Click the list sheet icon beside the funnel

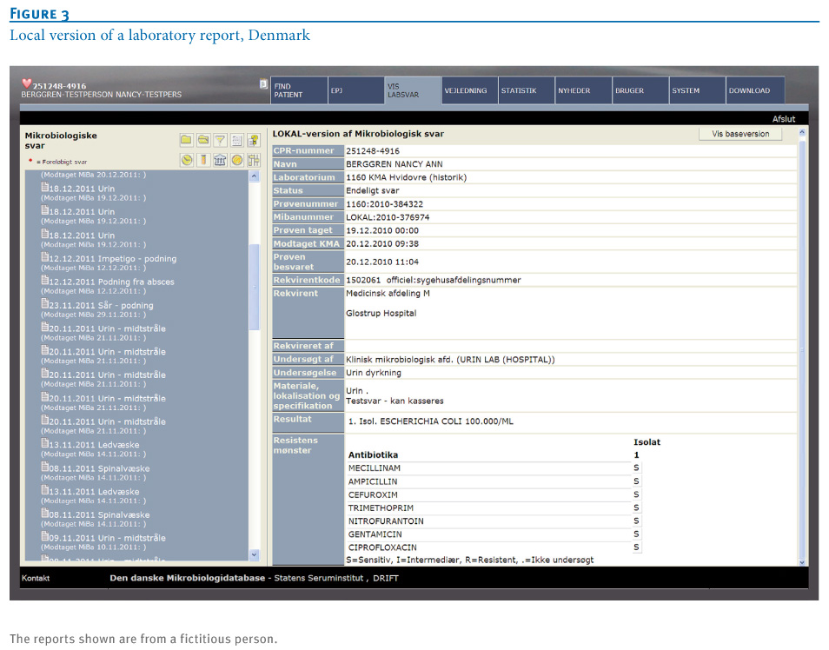[237, 140]
